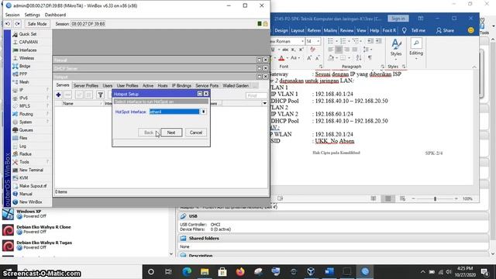Click Word show paragraph marks icon
496x279 pixels.
[x=370, y=58]
